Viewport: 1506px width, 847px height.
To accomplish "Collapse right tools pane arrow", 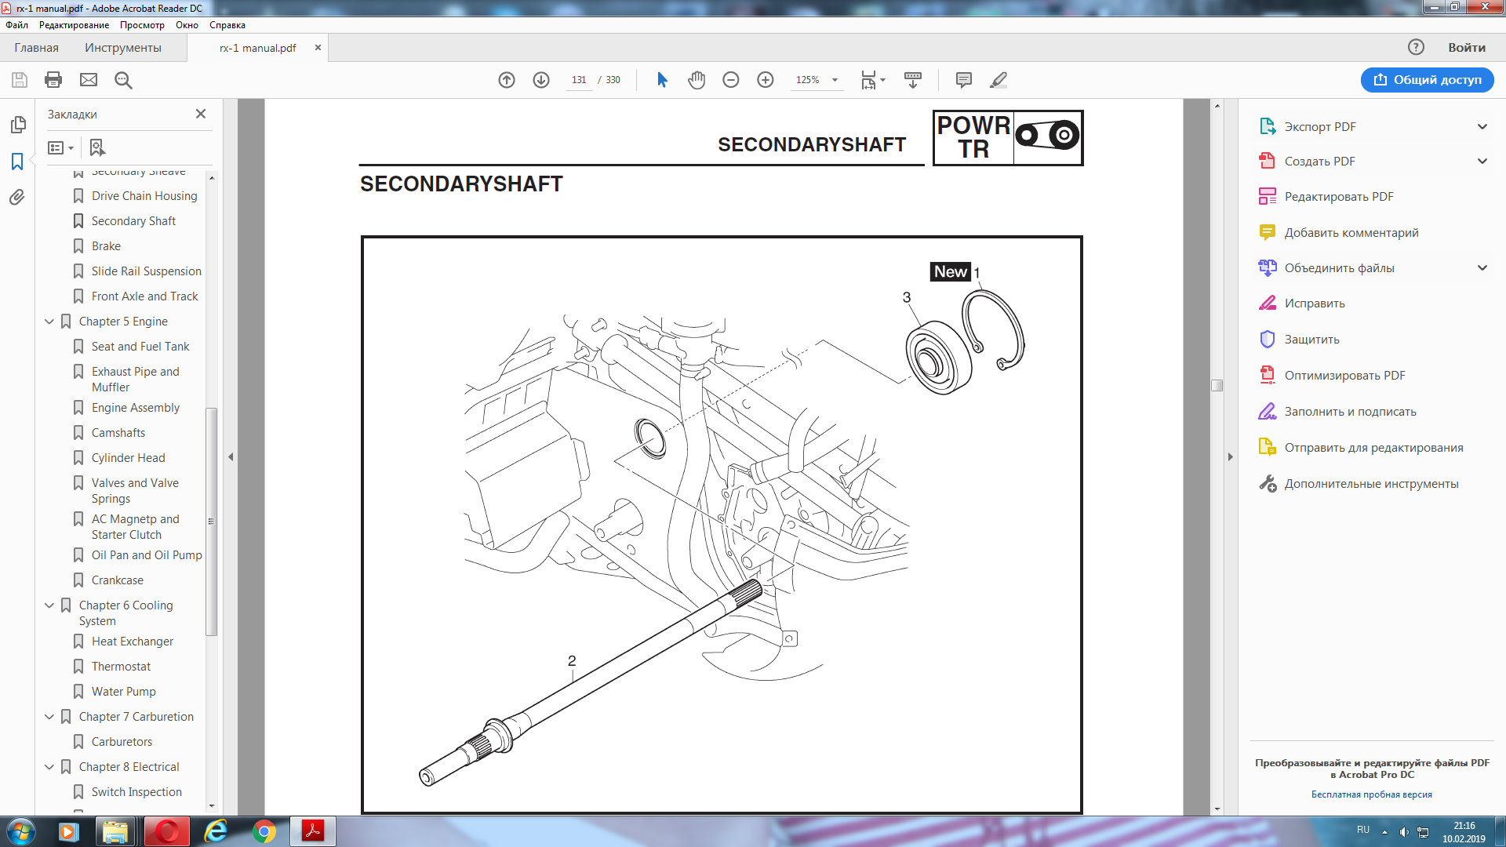I will 1230,456.
